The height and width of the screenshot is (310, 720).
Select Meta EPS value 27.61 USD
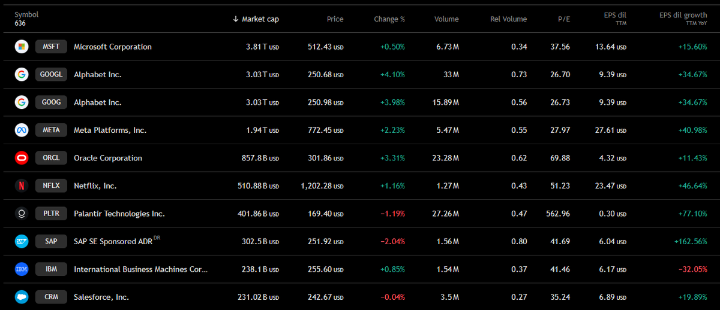click(x=610, y=130)
